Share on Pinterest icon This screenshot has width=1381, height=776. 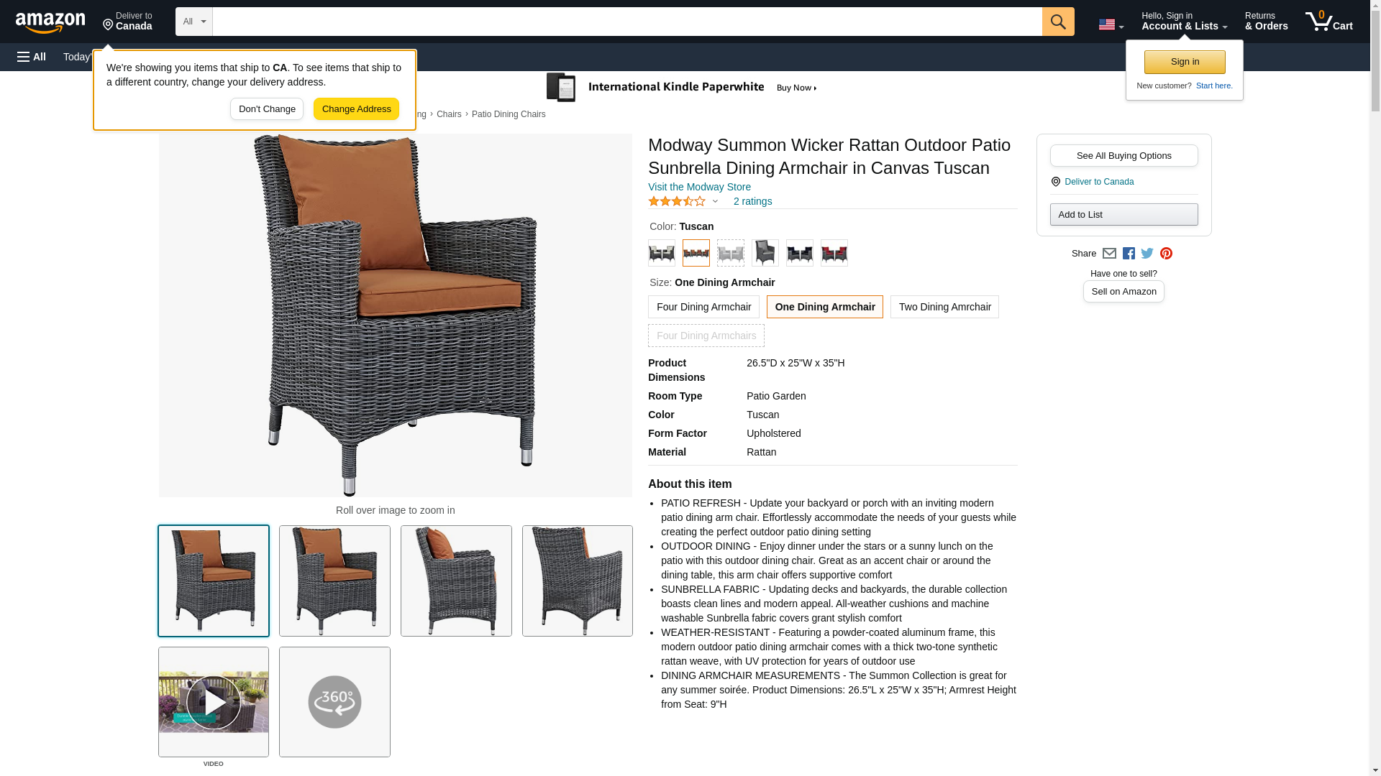[1166, 254]
